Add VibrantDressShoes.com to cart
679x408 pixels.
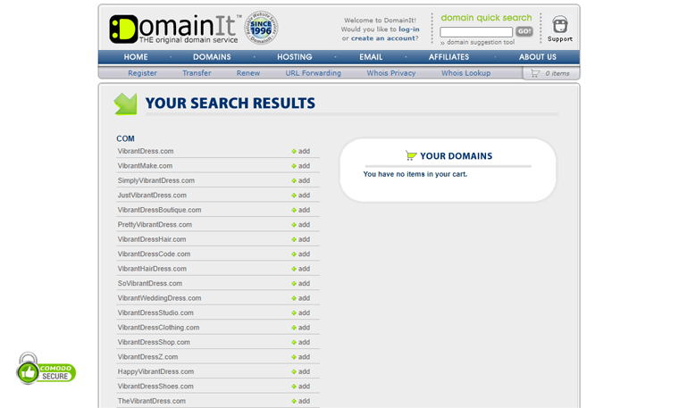click(300, 387)
